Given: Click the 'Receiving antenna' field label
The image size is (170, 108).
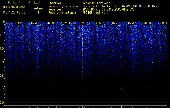Looking at the screenshot, I should click(x=62, y=13).
